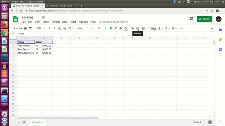Image resolution: width=225 pixels, height=126 pixels.
Task: Bookmark this page with the star icon
Action: click(212, 10)
